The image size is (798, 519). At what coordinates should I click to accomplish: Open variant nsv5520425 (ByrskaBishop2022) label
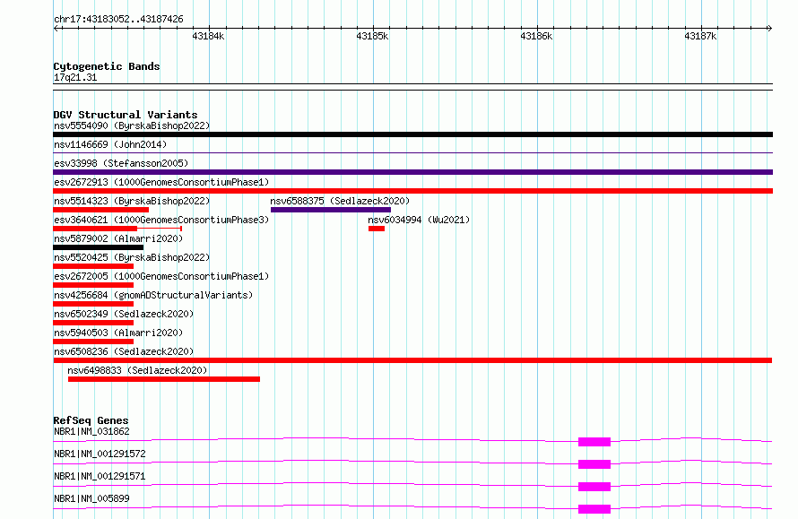click(x=132, y=257)
